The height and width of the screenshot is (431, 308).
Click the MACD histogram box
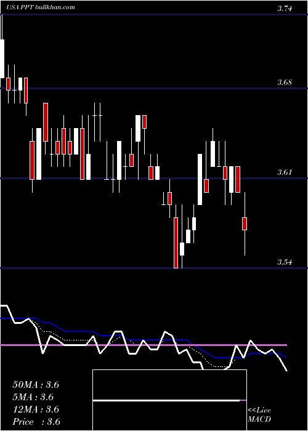[x=169, y=400]
